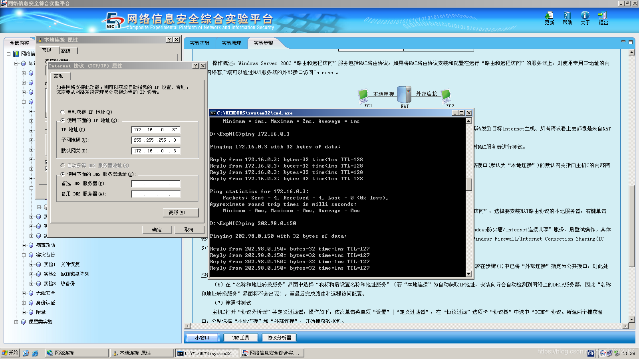Switch to the 实验原理 tab
This screenshot has height=359, width=639.
pos(232,43)
